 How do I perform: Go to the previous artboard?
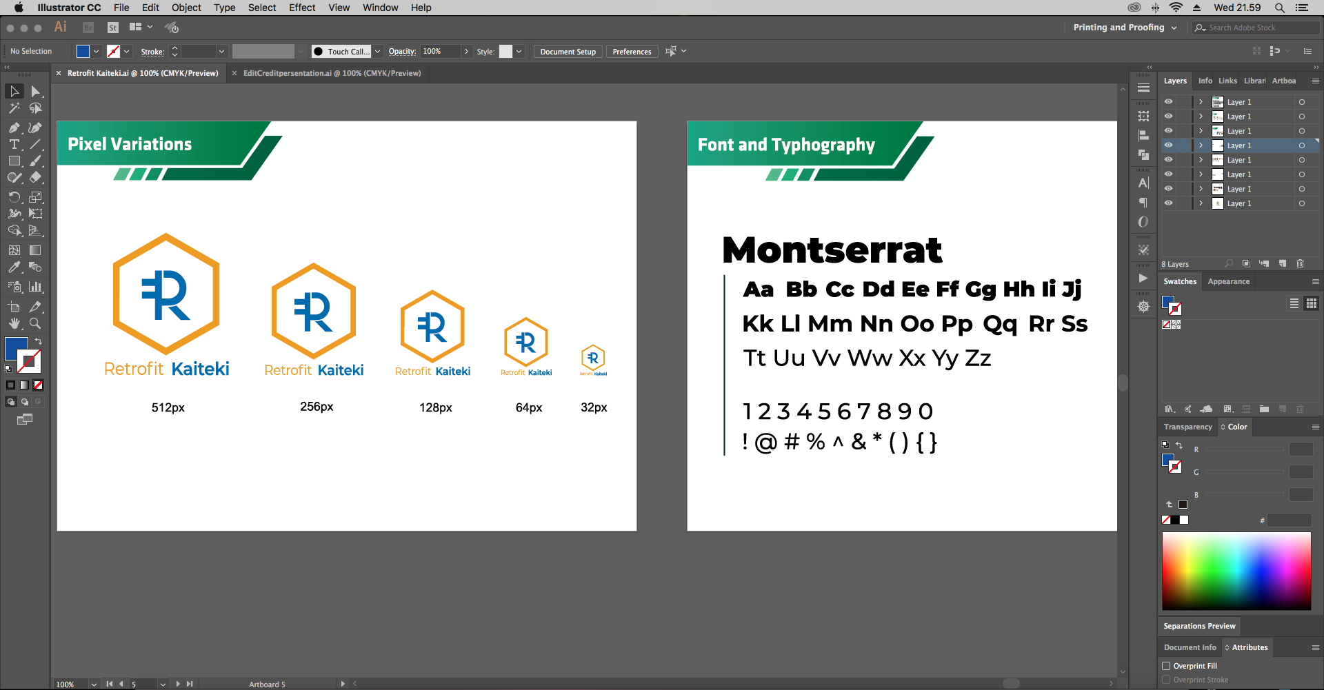click(121, 684)
